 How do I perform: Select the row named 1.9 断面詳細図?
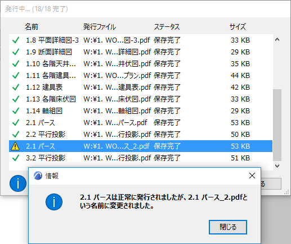pos(141,52)
